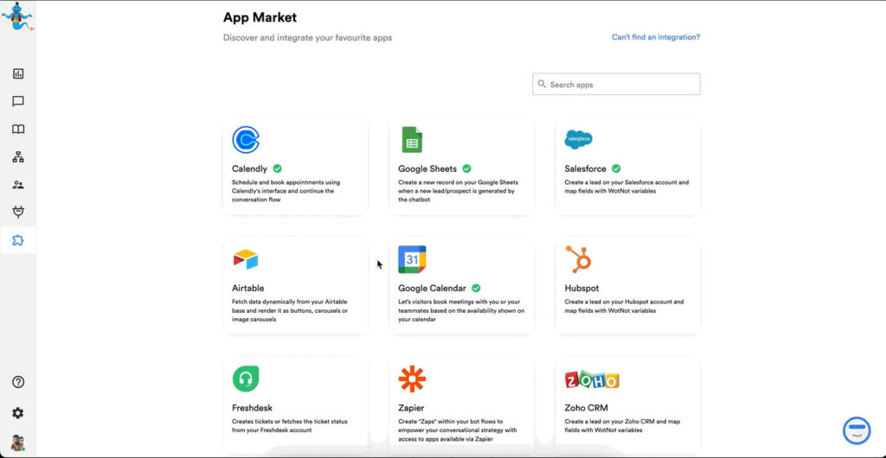Image resolution: width=886 pixels, height=458 pixels.
Task: Open the help question mark icon
Action: [18, 382]
